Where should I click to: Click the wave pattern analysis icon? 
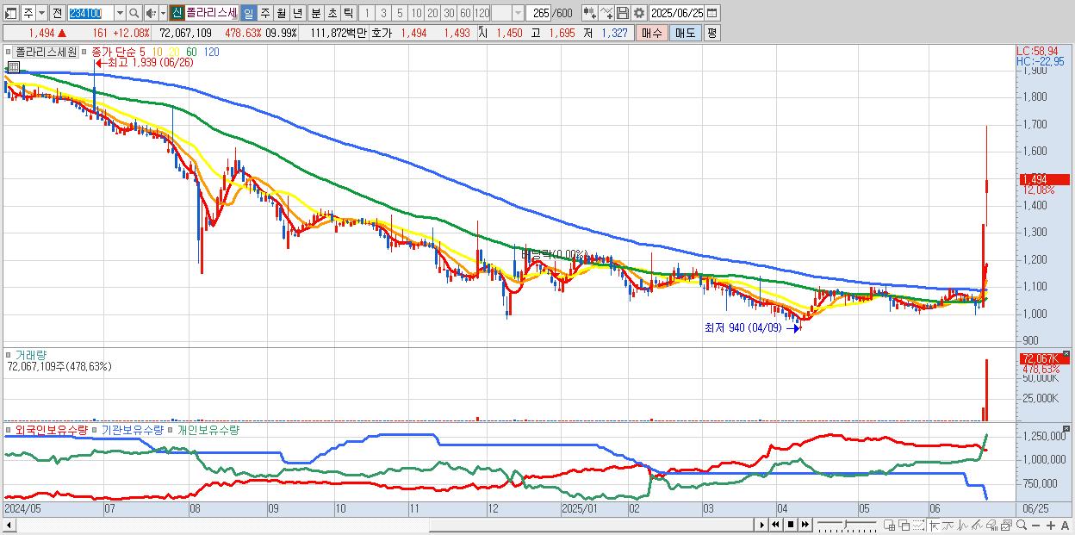(963, 525)
